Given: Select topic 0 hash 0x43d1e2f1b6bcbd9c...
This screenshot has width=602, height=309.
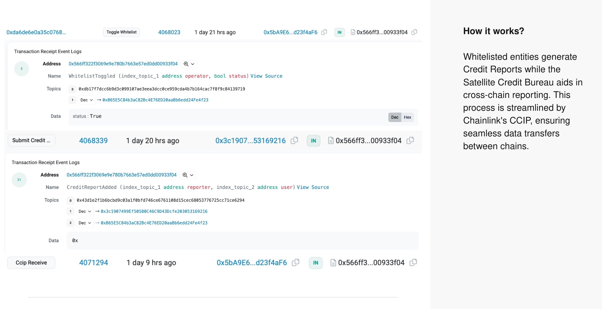Looking at the screenshot, I should click(160, 200).
